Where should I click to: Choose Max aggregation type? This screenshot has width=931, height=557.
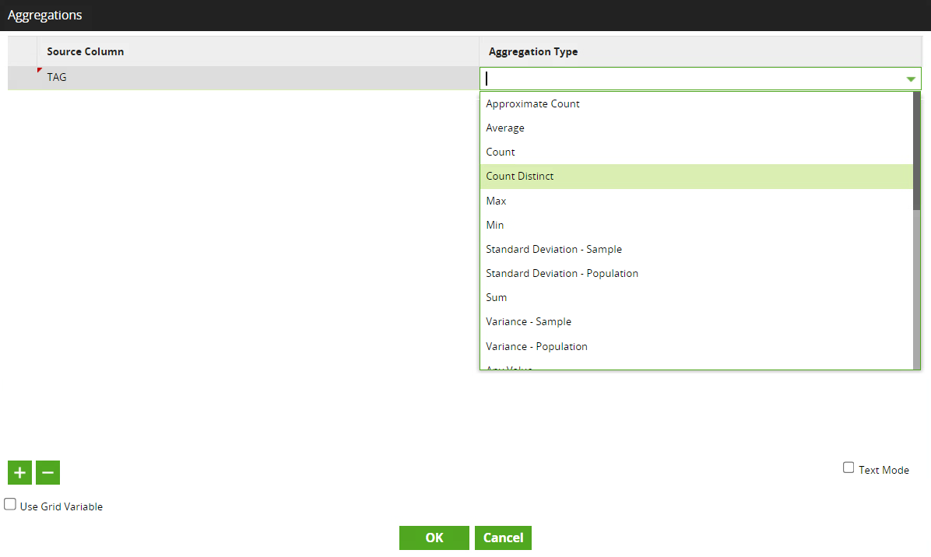tap(496, 201)
